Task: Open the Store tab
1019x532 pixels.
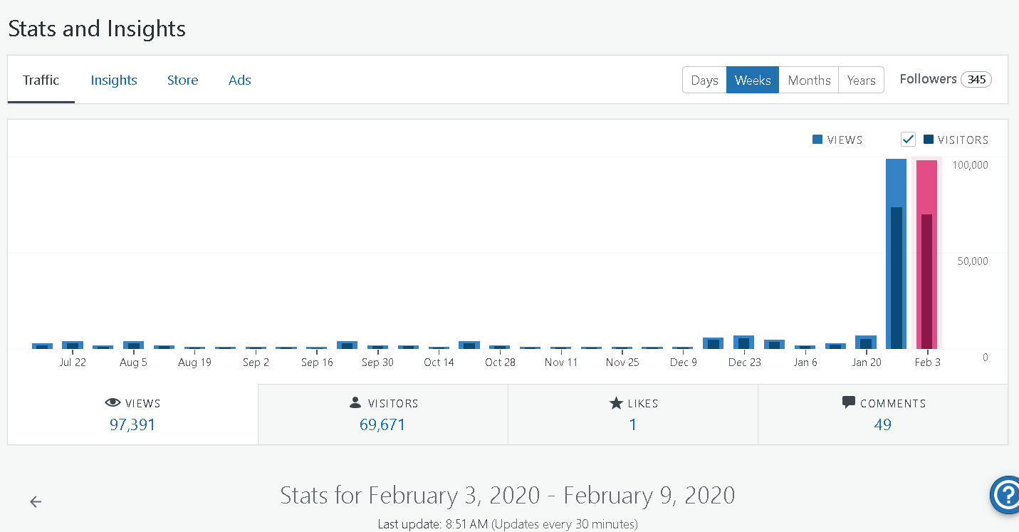Action: coord(182,80)
